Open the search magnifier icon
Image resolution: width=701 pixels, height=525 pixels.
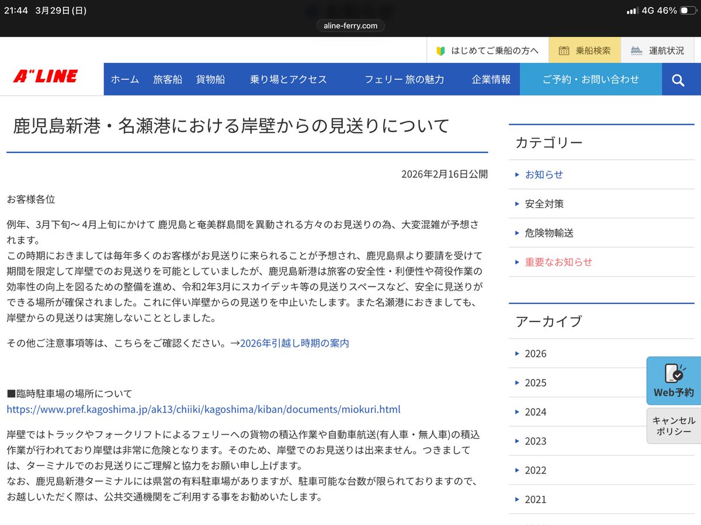point(678,79)
